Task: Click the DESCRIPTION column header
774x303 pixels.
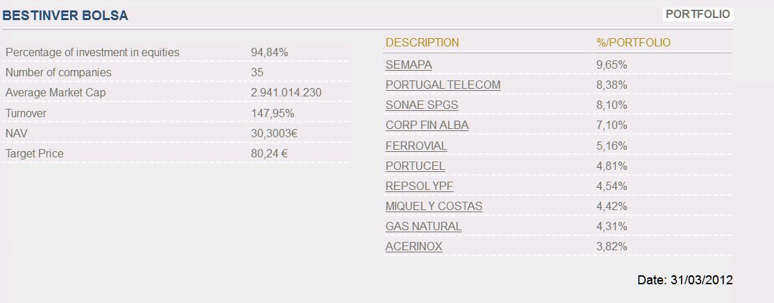Action: pos(422,42)
